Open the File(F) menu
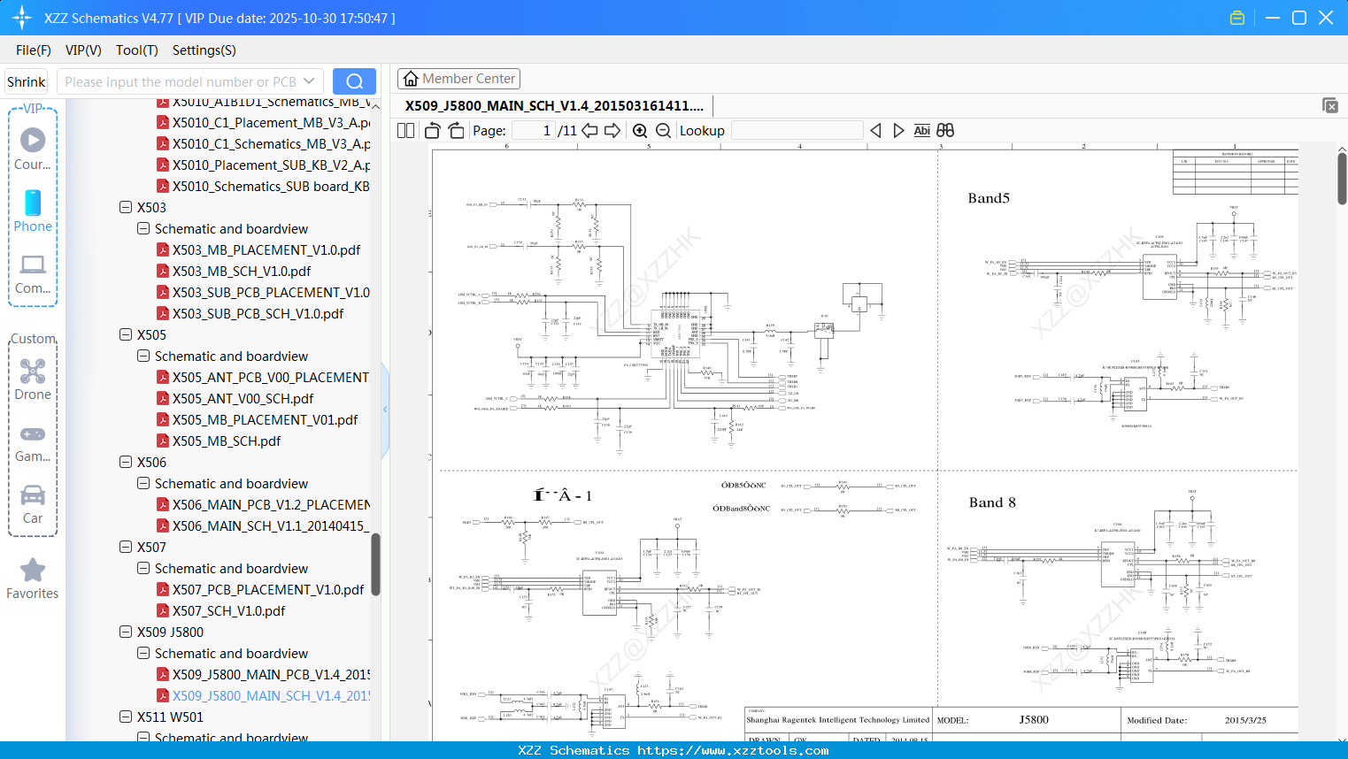The height and width of the screenshot is (759, 1348). 34,50
